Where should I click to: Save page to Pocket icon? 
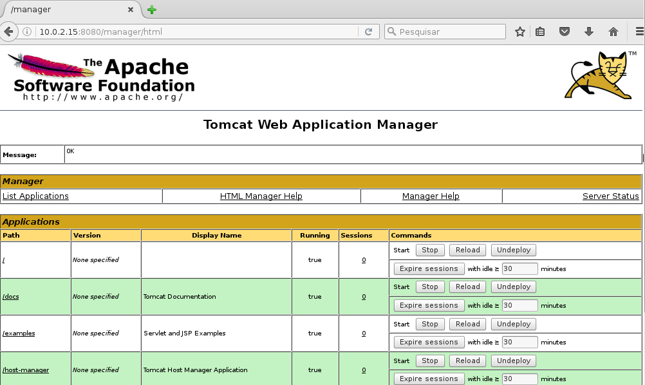point(565,32)
